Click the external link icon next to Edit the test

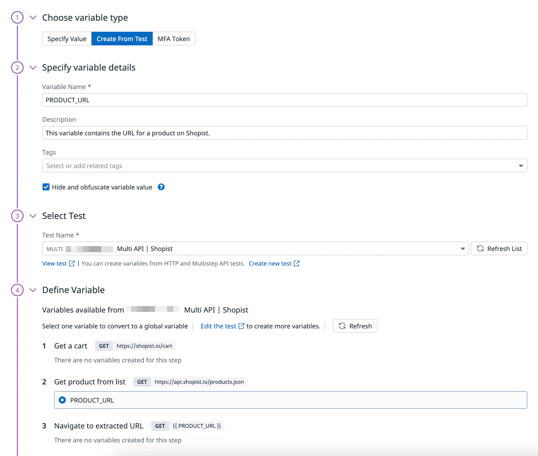coord(242,326)
